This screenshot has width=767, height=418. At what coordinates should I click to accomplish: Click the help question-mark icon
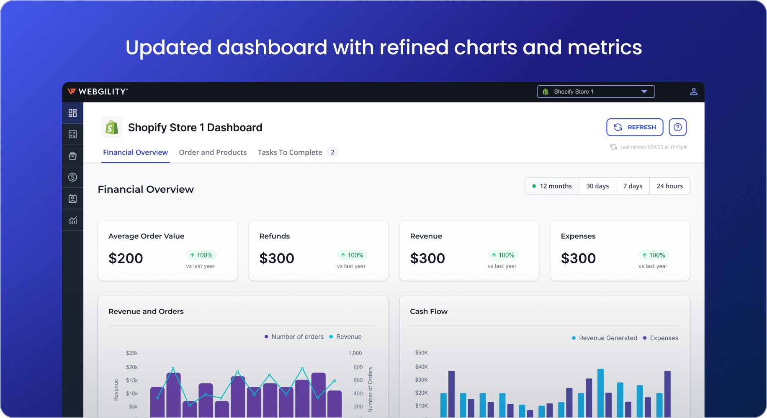point(677,127)
